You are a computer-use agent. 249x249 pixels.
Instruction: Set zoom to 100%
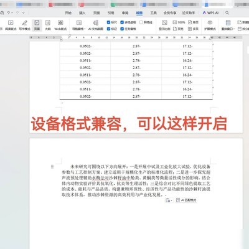[179, 22]
